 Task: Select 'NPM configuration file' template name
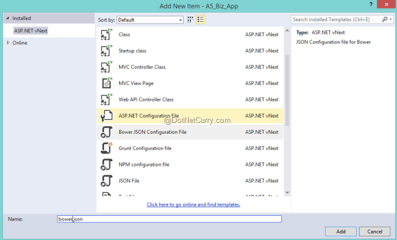[x=144, y=164]
